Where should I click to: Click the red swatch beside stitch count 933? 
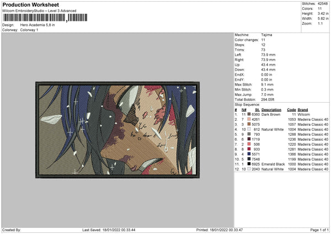249,149
